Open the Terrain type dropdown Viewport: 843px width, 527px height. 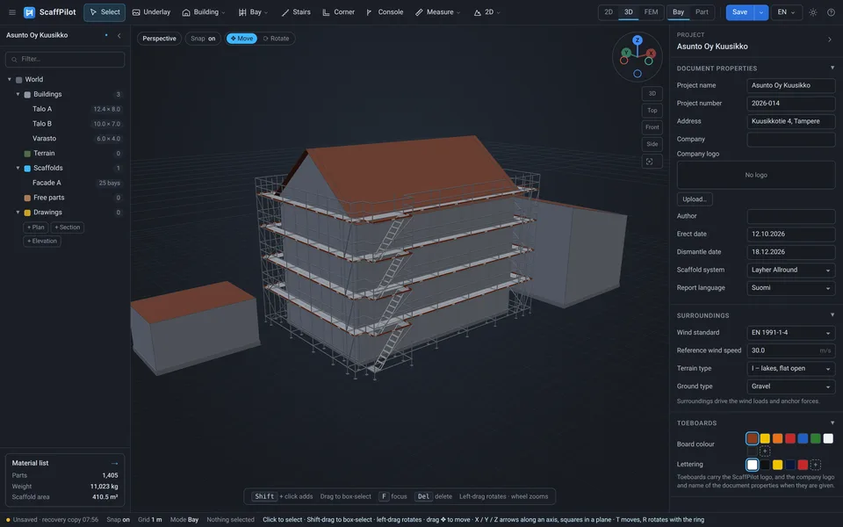tap(791, 368)
